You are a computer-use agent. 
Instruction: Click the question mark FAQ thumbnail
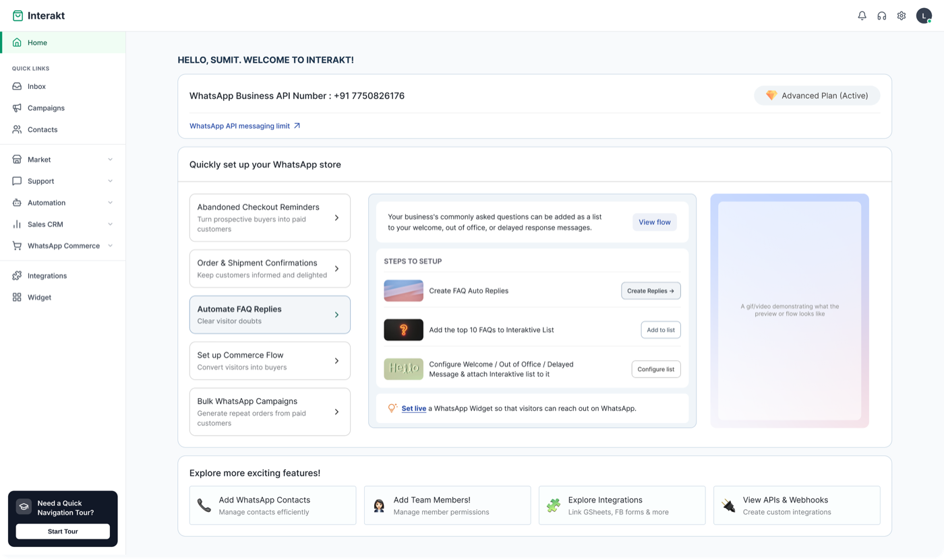(x=403, y=330)
